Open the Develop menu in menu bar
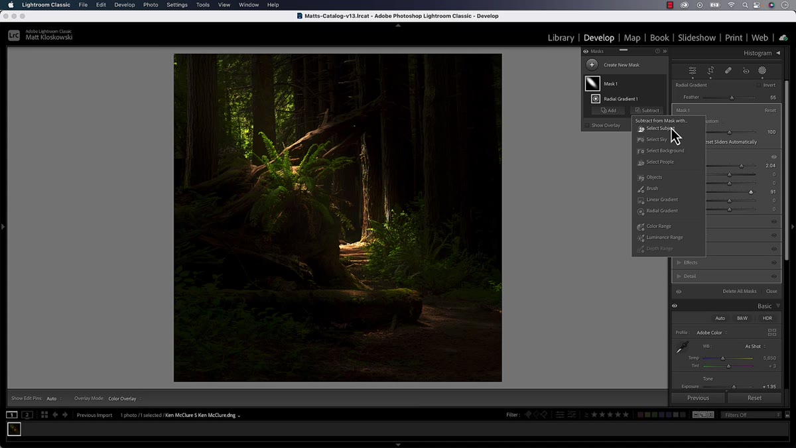 point(124,5)
